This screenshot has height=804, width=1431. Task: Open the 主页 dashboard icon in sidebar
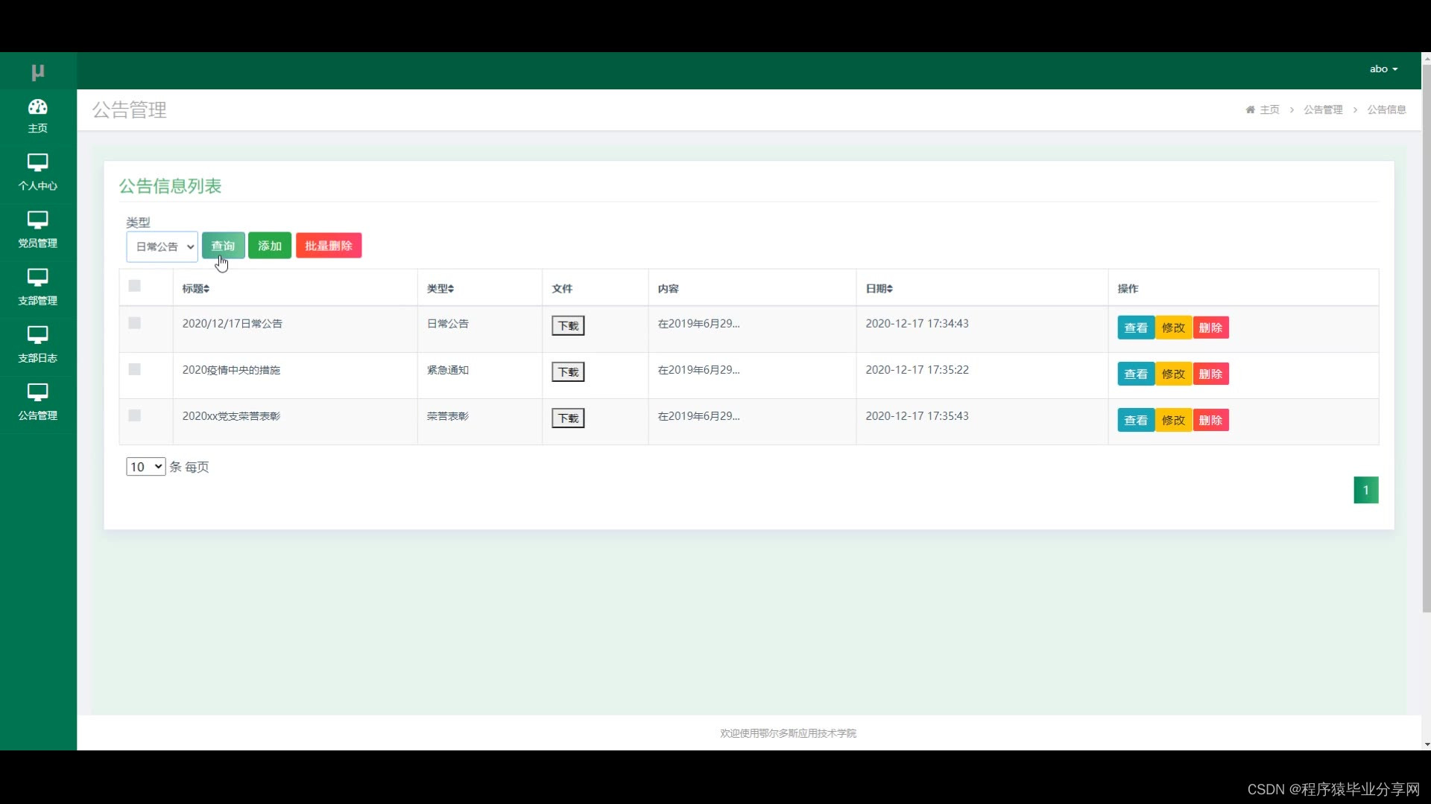[37, 107]
